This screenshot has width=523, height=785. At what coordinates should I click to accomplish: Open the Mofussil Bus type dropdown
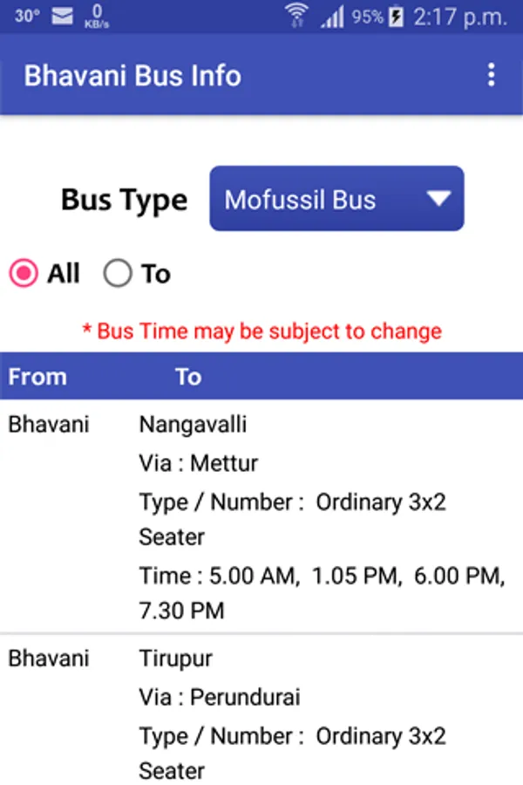(x=336, y=199)
